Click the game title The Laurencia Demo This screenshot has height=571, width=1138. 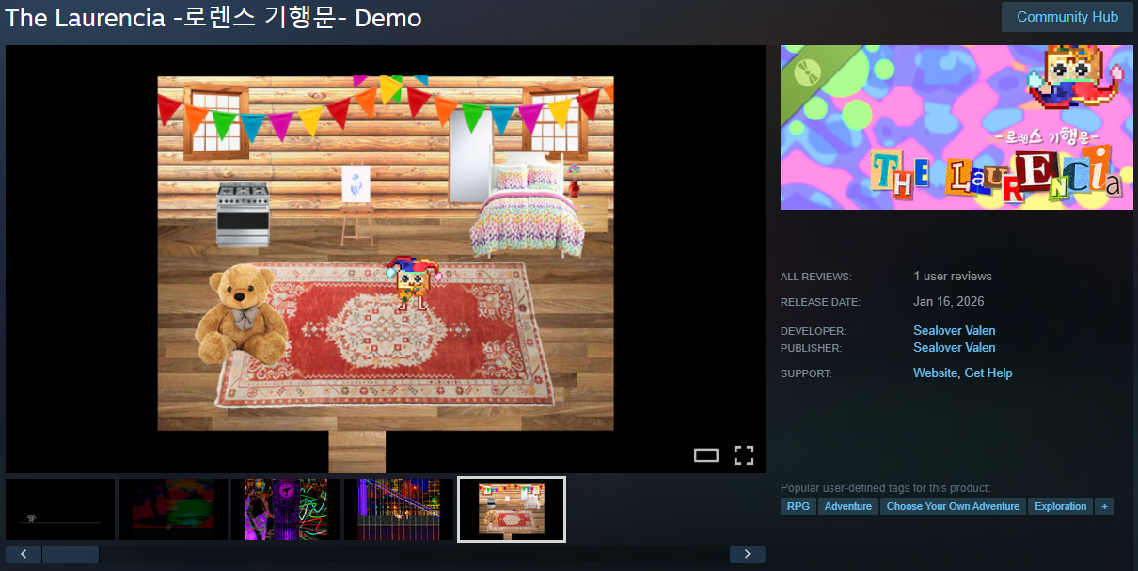pyautogui.click(x=213, y=18)
